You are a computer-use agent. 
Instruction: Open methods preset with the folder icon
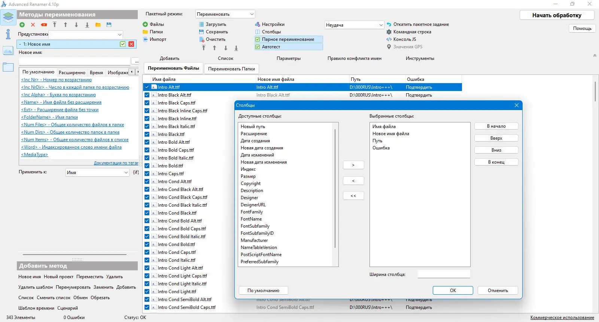pyautogui.click(x=98, y=25)
